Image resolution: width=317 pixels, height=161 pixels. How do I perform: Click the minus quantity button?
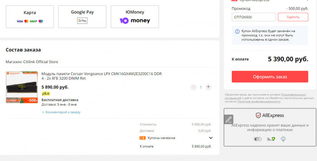(193, 87)
